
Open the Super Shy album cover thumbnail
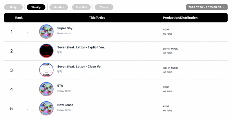coord(46,32)
